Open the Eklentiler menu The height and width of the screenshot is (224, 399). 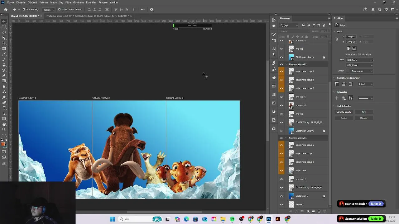(x=91, y=2)
